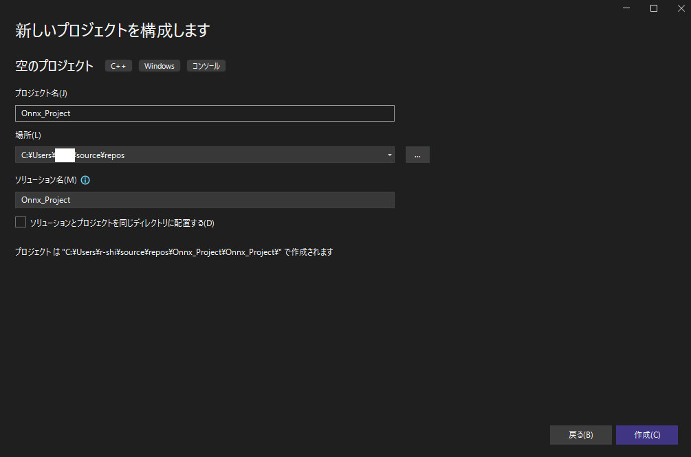Viewport: 691px width, 457px height.
Task: Click the project creation path summary text
Action: [x=174, y=252]
